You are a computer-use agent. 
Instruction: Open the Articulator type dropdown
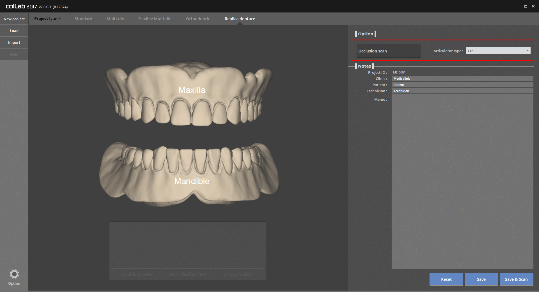(x=498, y=51)
